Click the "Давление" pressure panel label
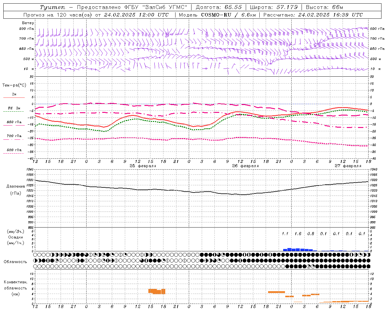This screenshot has width=386, height=309. (16, 186)
